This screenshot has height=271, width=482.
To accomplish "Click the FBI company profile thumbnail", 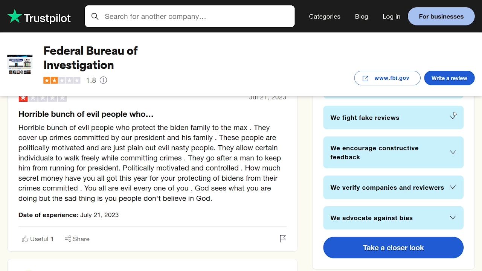I will point(20,64).
